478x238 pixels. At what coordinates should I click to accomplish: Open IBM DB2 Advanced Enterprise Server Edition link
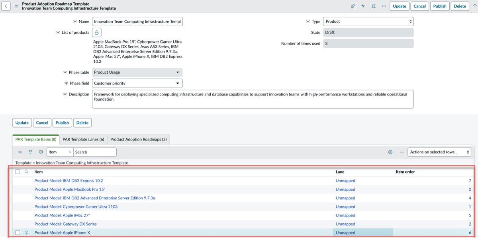click(x=94, y=198)
